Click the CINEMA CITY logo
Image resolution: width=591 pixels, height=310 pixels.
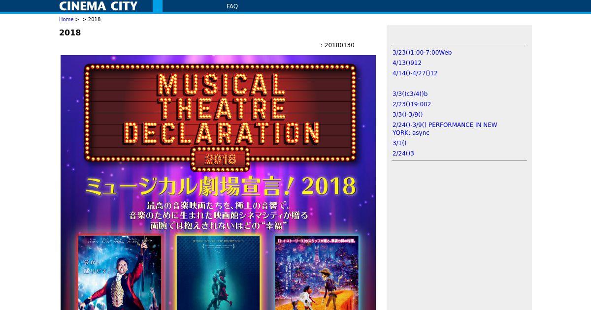98,6
